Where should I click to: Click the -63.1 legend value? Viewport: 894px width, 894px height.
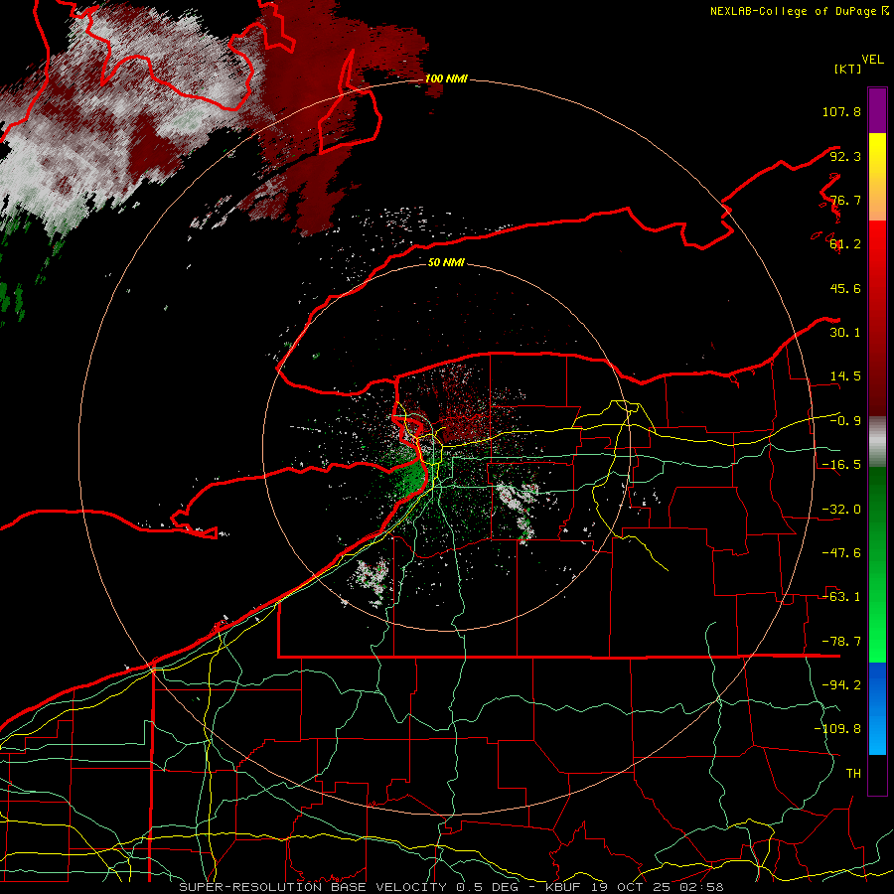[841, 597]
